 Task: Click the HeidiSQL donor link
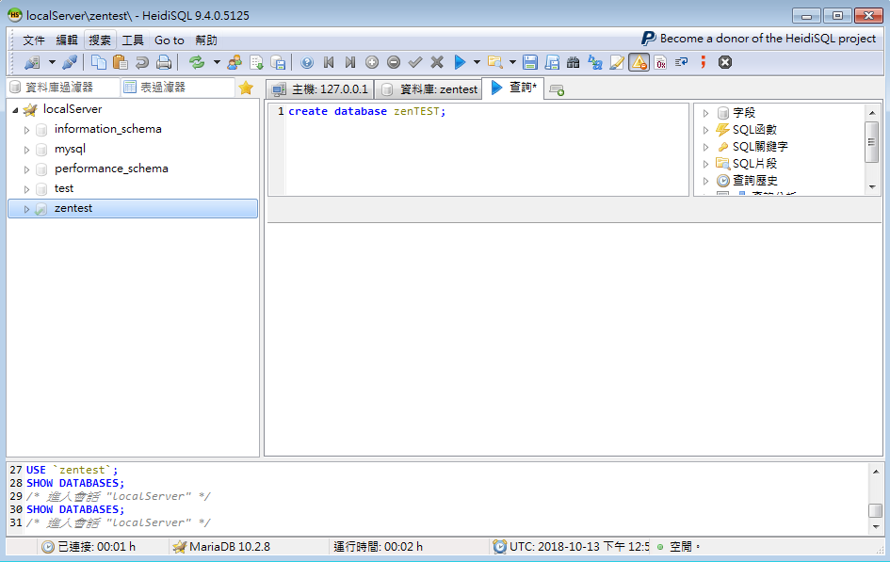(759, 39)
